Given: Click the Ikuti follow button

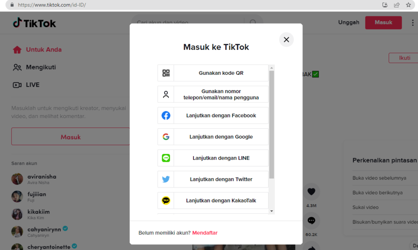Looking at the screenshot, I should 404,58.
